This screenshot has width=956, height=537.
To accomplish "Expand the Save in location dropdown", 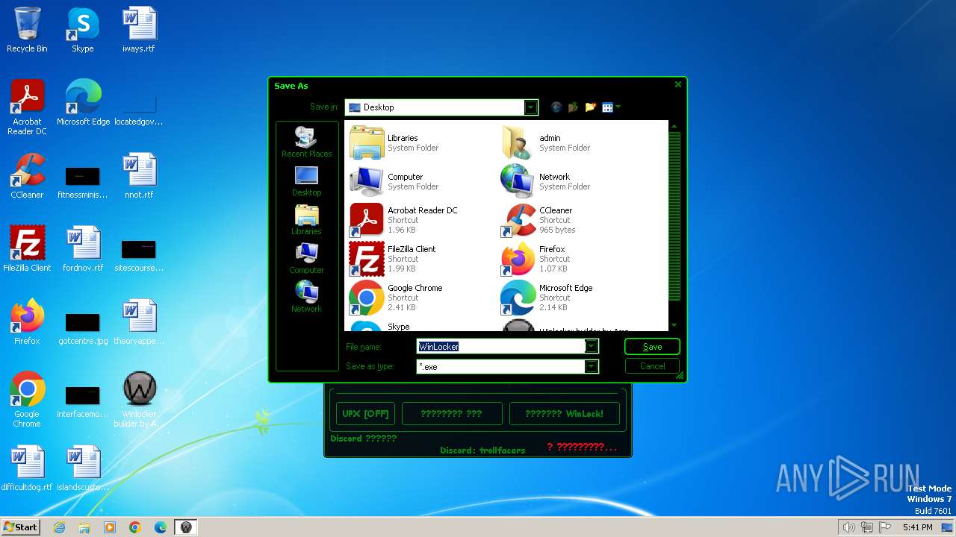I will coord(531,107).
